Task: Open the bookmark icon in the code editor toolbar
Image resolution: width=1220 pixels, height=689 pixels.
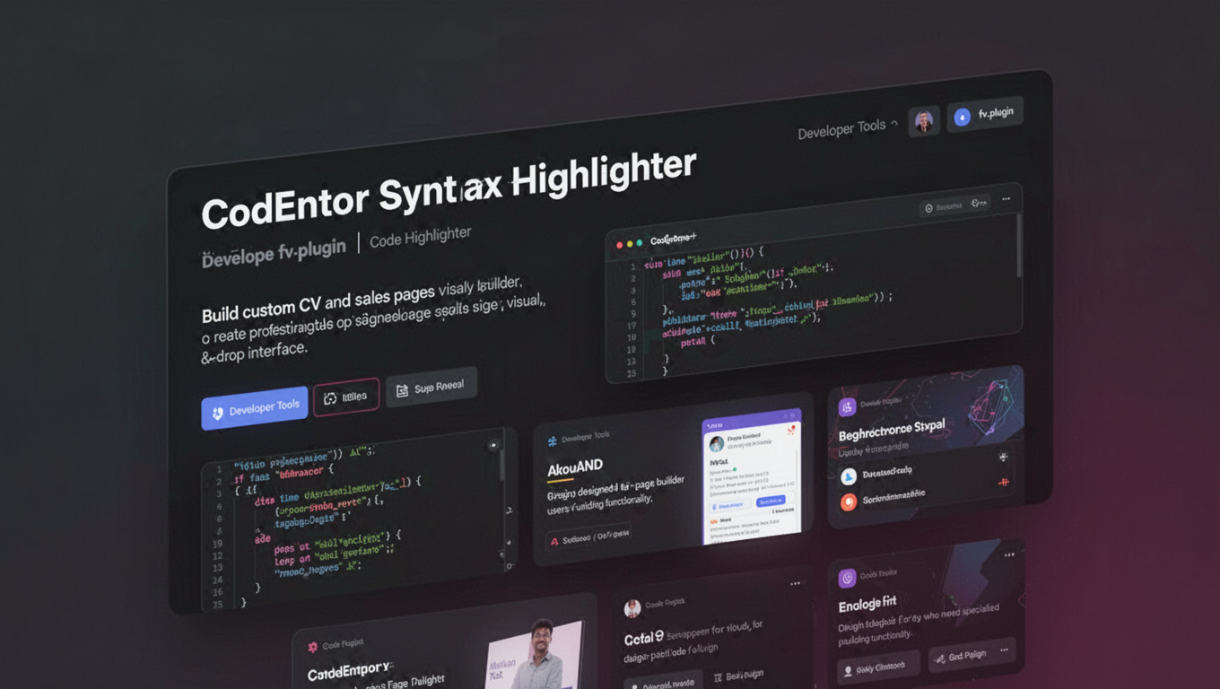Action: [928, 206]
